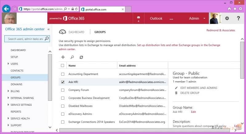Click the Office 365 logo
This screenshot has width=246, height=134.
[74, 18]
